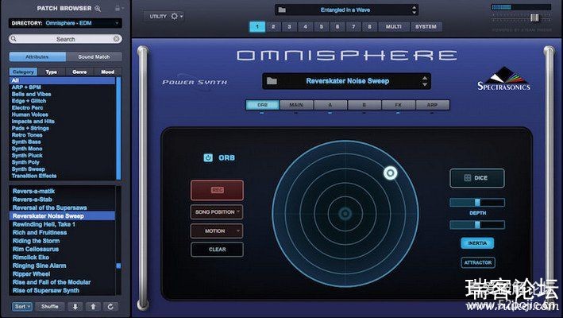Click folder icon beside Reverskater Noise Sweep
563x318 pixels.
pyautogui.click(x=272, y=81)
